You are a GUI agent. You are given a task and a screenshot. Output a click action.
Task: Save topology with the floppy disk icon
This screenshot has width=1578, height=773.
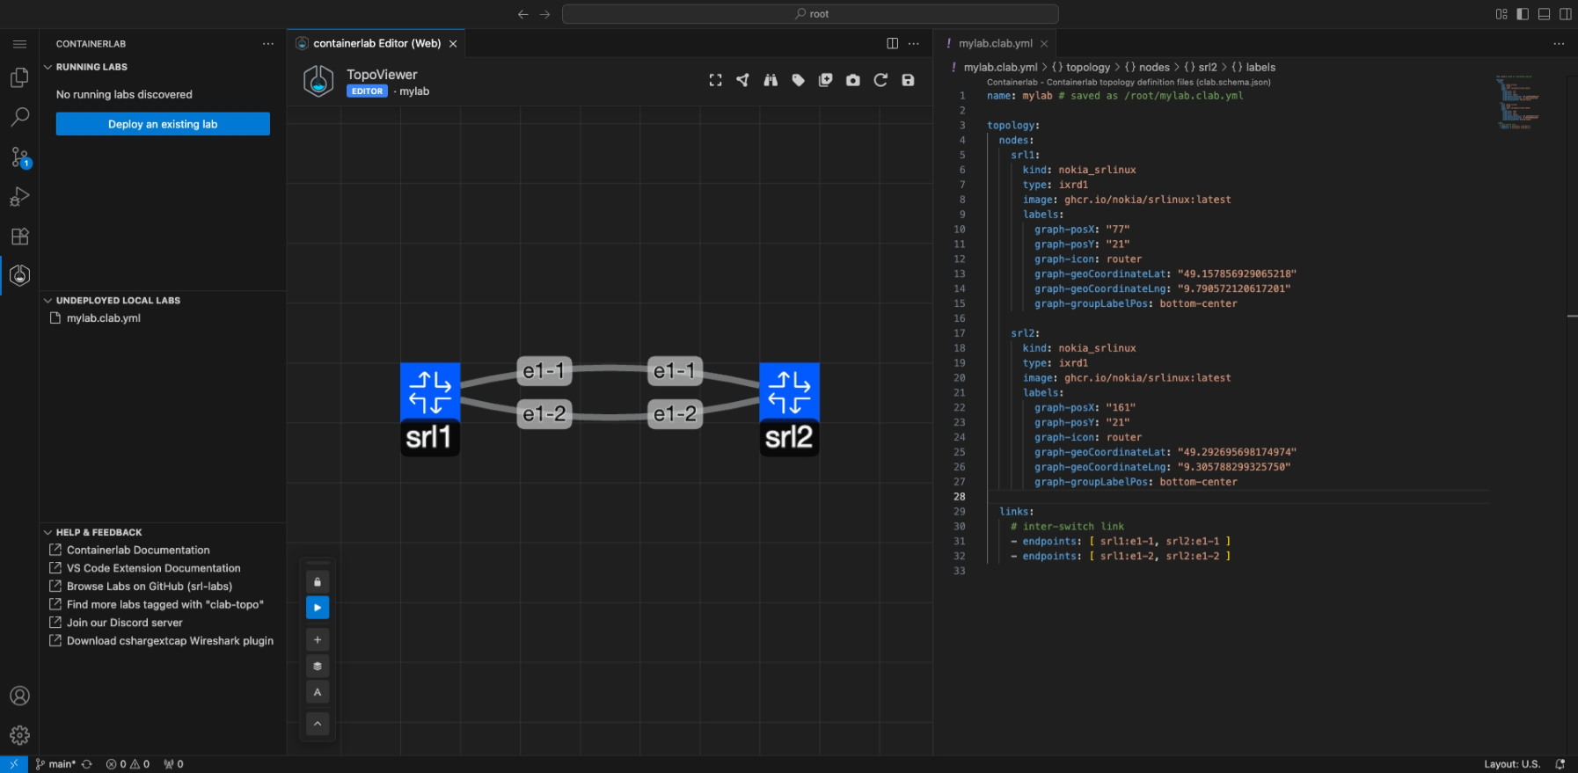pyautogui.click(x=908, y=80)
